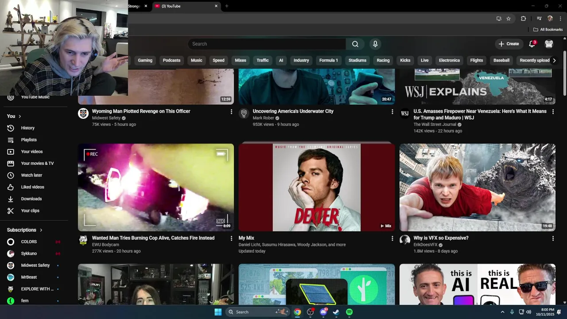Close the YouTube browser tab
This screenshot has height=319, width=567.
pos(216,6)
